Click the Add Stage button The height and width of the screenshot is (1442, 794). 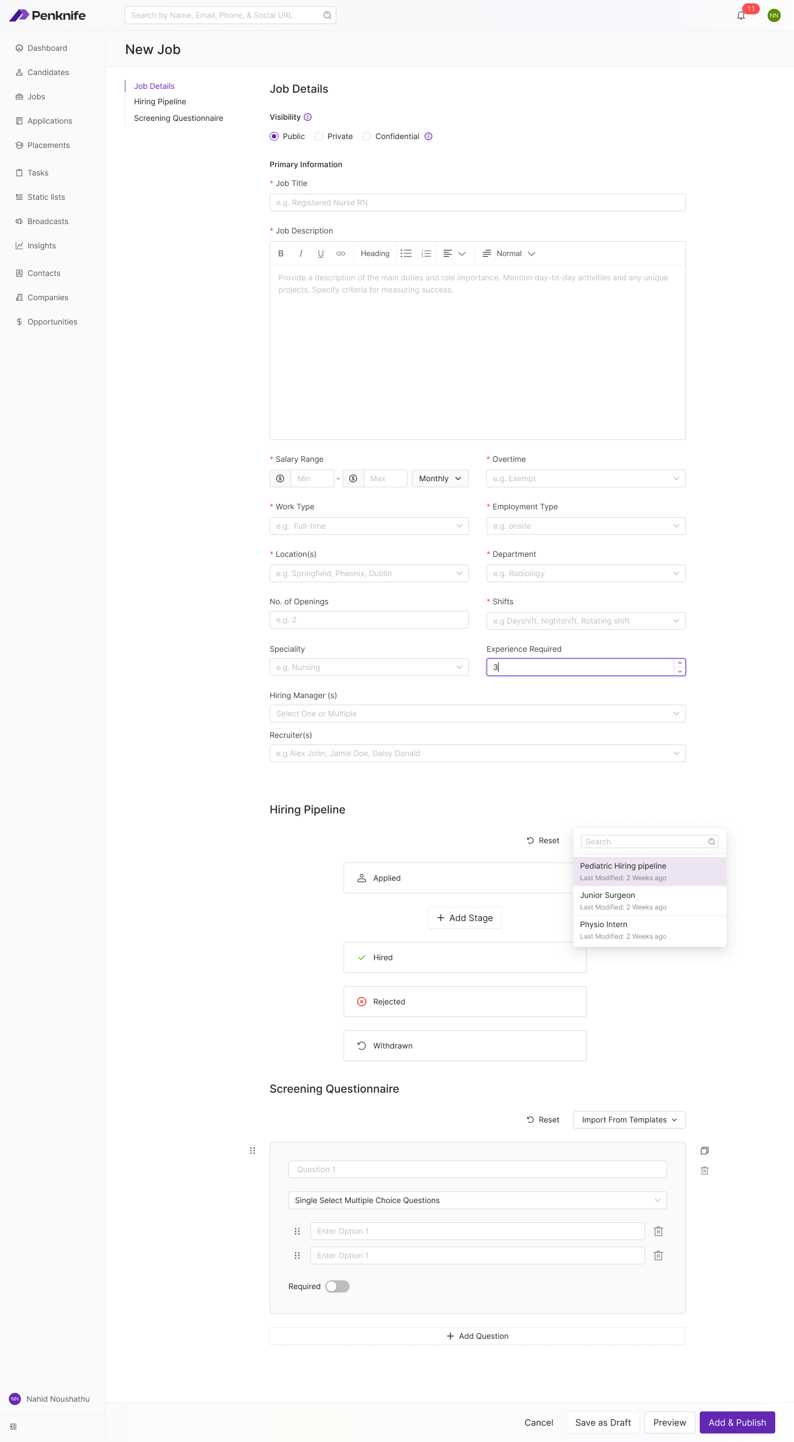tap(465, 918)
